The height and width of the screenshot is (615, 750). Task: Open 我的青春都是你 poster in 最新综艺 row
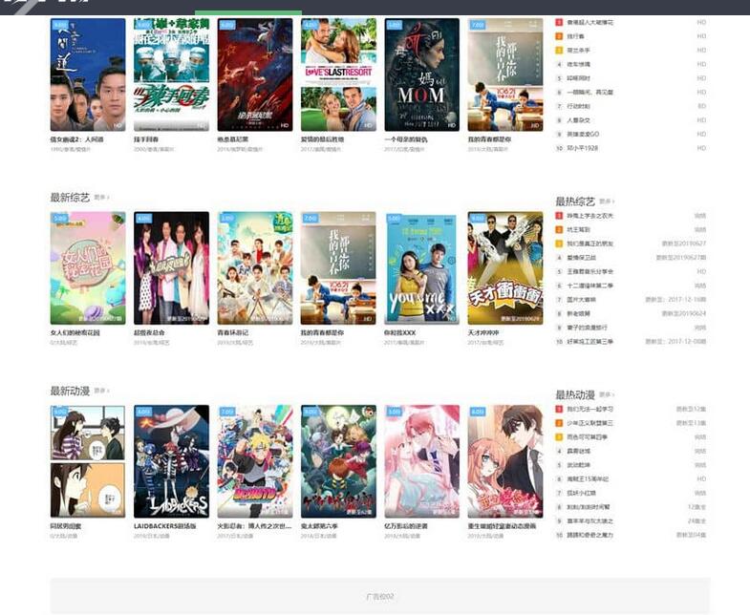(x=338, y=268)
